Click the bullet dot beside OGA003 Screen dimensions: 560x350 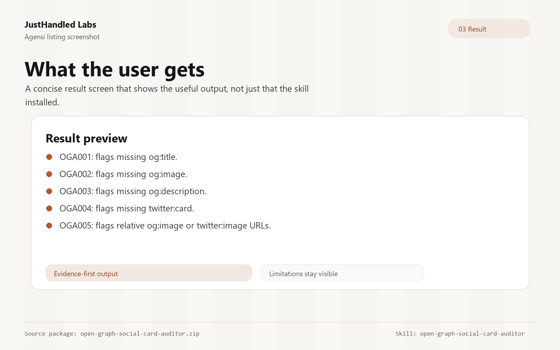pos(49,191)
